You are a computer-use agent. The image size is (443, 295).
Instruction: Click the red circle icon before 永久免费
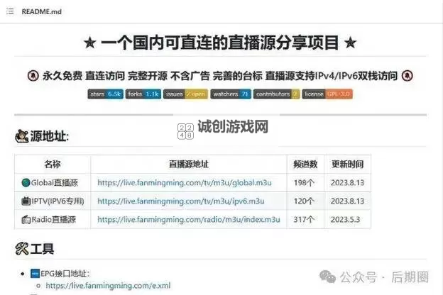33,76
